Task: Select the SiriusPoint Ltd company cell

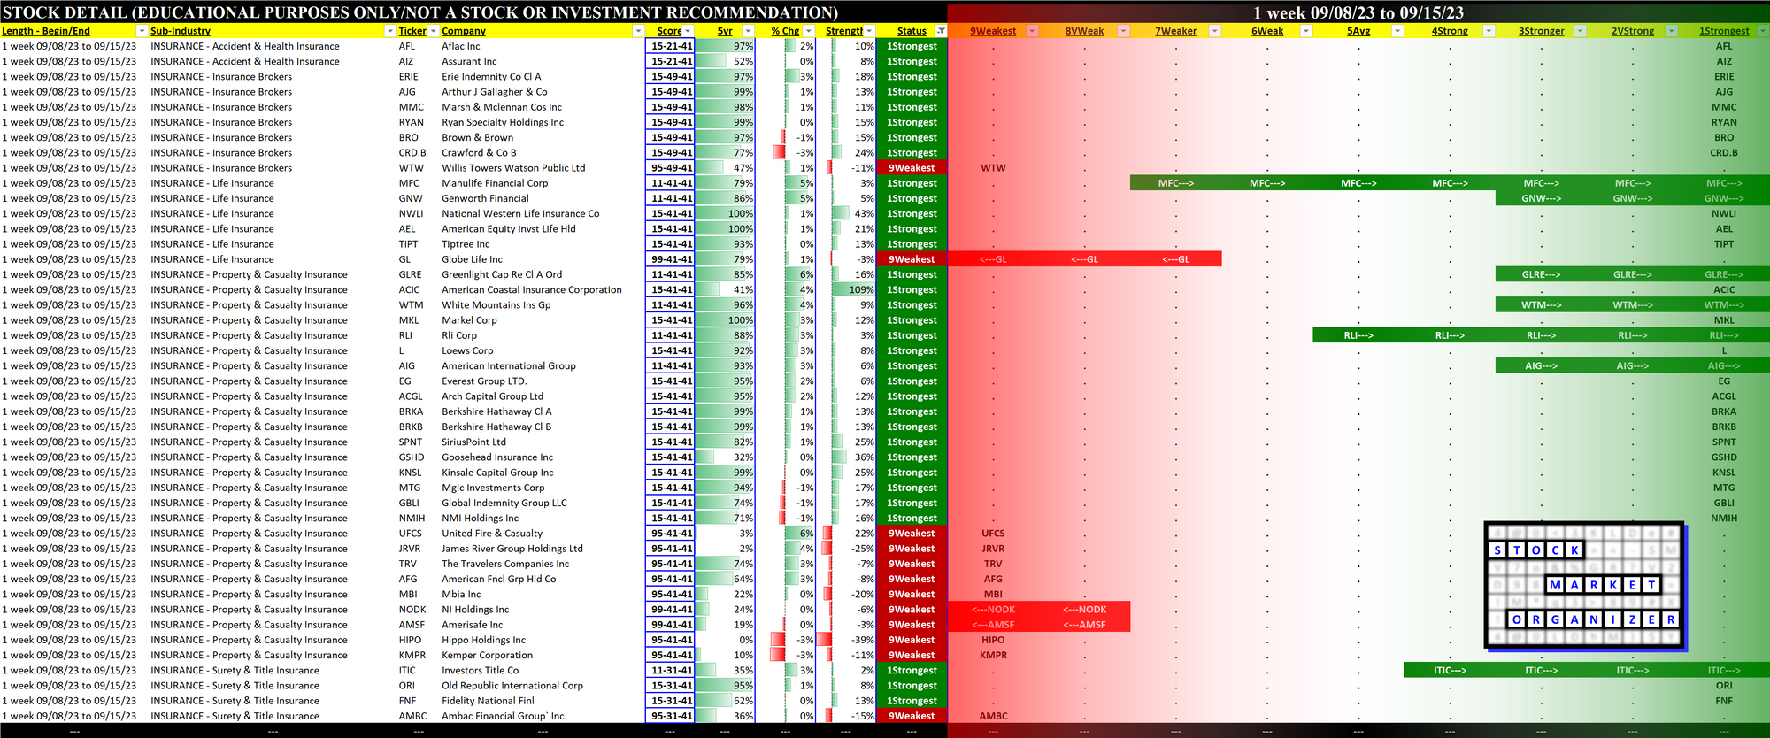Action: point(543,442)
